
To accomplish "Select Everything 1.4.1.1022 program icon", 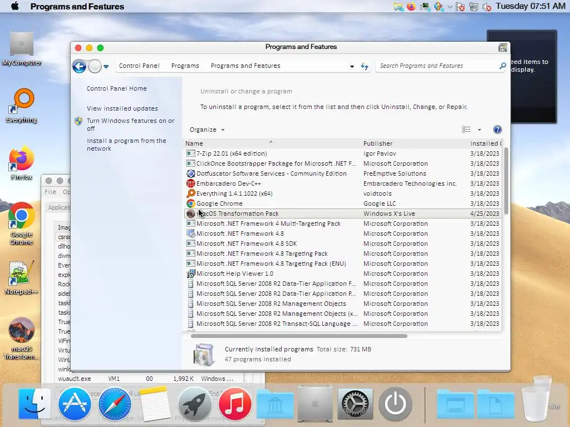I will [x=190, y=193].
